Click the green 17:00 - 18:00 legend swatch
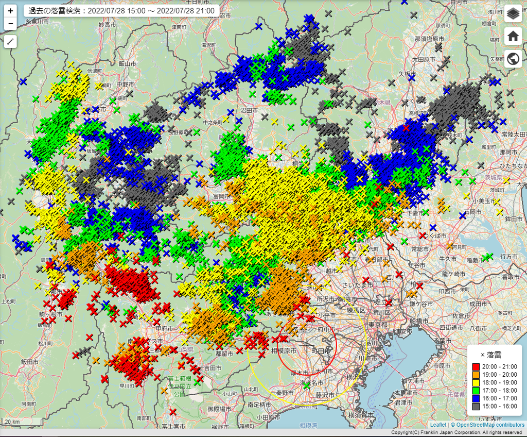This screenshot has height=437, width=527. click(x=476, y=391)
